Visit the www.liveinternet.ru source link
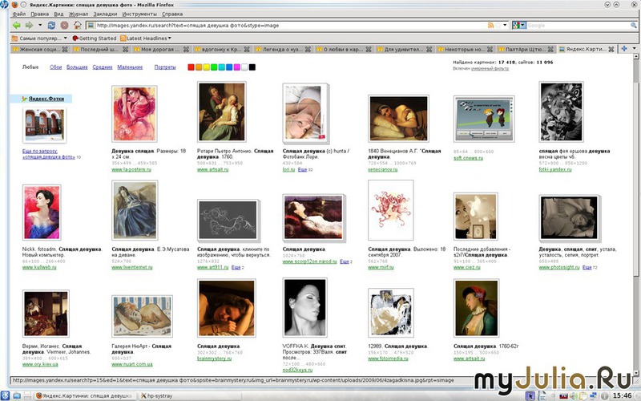The width and height of the screenshot is (641, 401). [132, 267]
